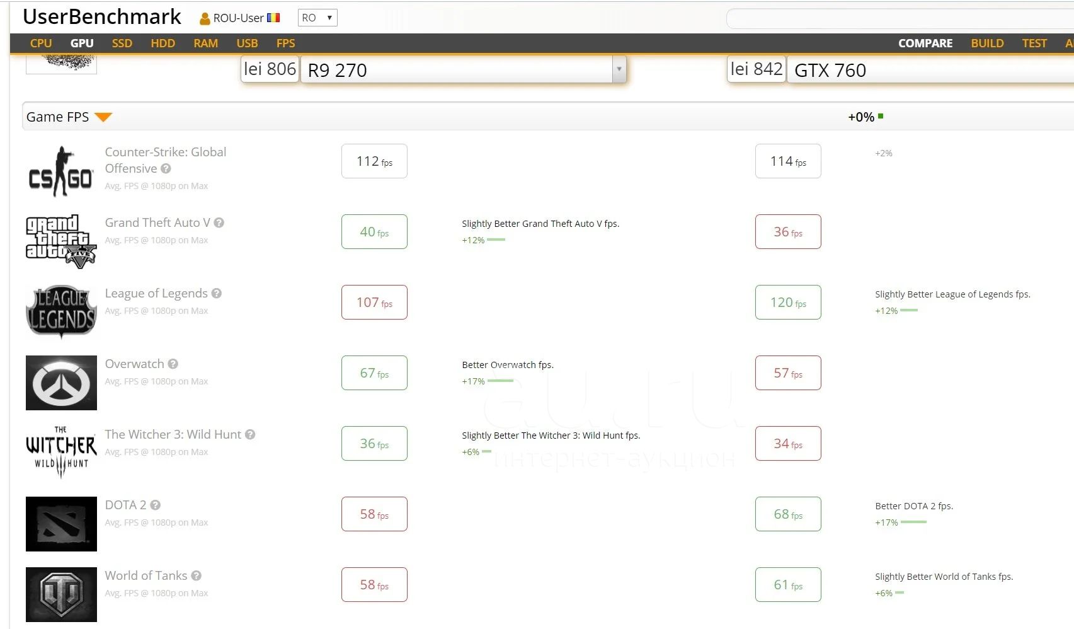This screenshot has width=1074, height=629.
Task: Click the UserBenchmark logo title
Action: point(102,16)
